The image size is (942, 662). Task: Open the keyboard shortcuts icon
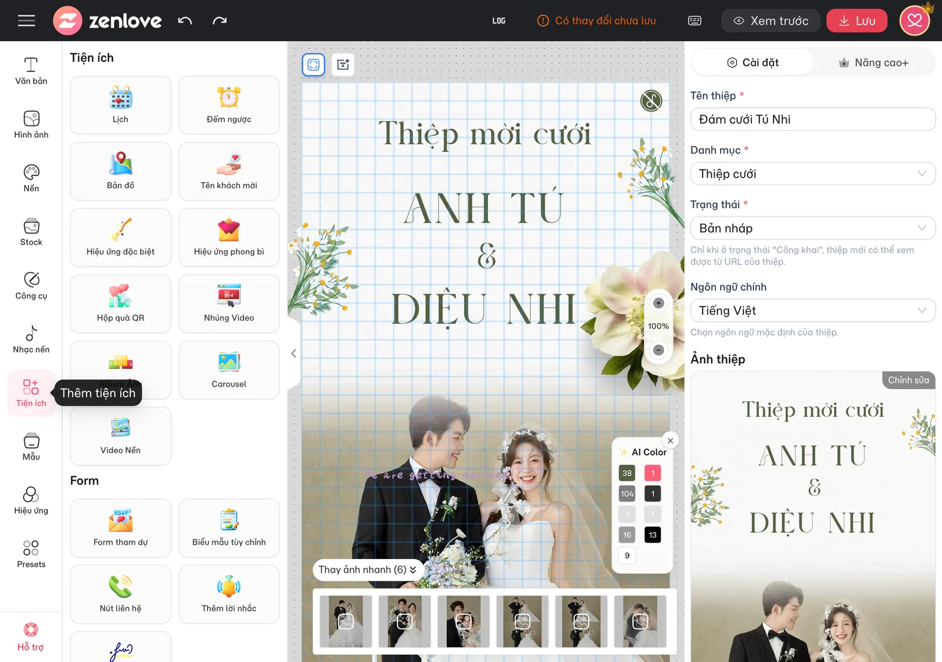pos(695,21)
